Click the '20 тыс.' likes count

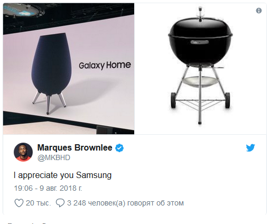coord(39,203)
